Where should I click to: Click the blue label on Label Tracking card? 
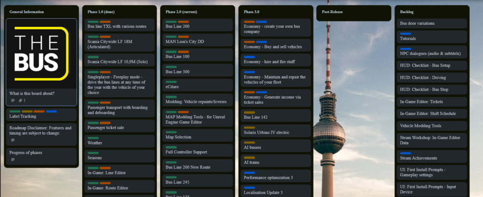coord(51,112)
